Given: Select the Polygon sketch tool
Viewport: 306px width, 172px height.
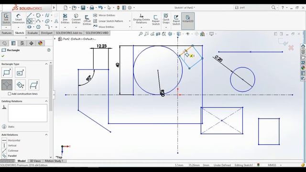Looking at the screenshot, I should 38,27.
